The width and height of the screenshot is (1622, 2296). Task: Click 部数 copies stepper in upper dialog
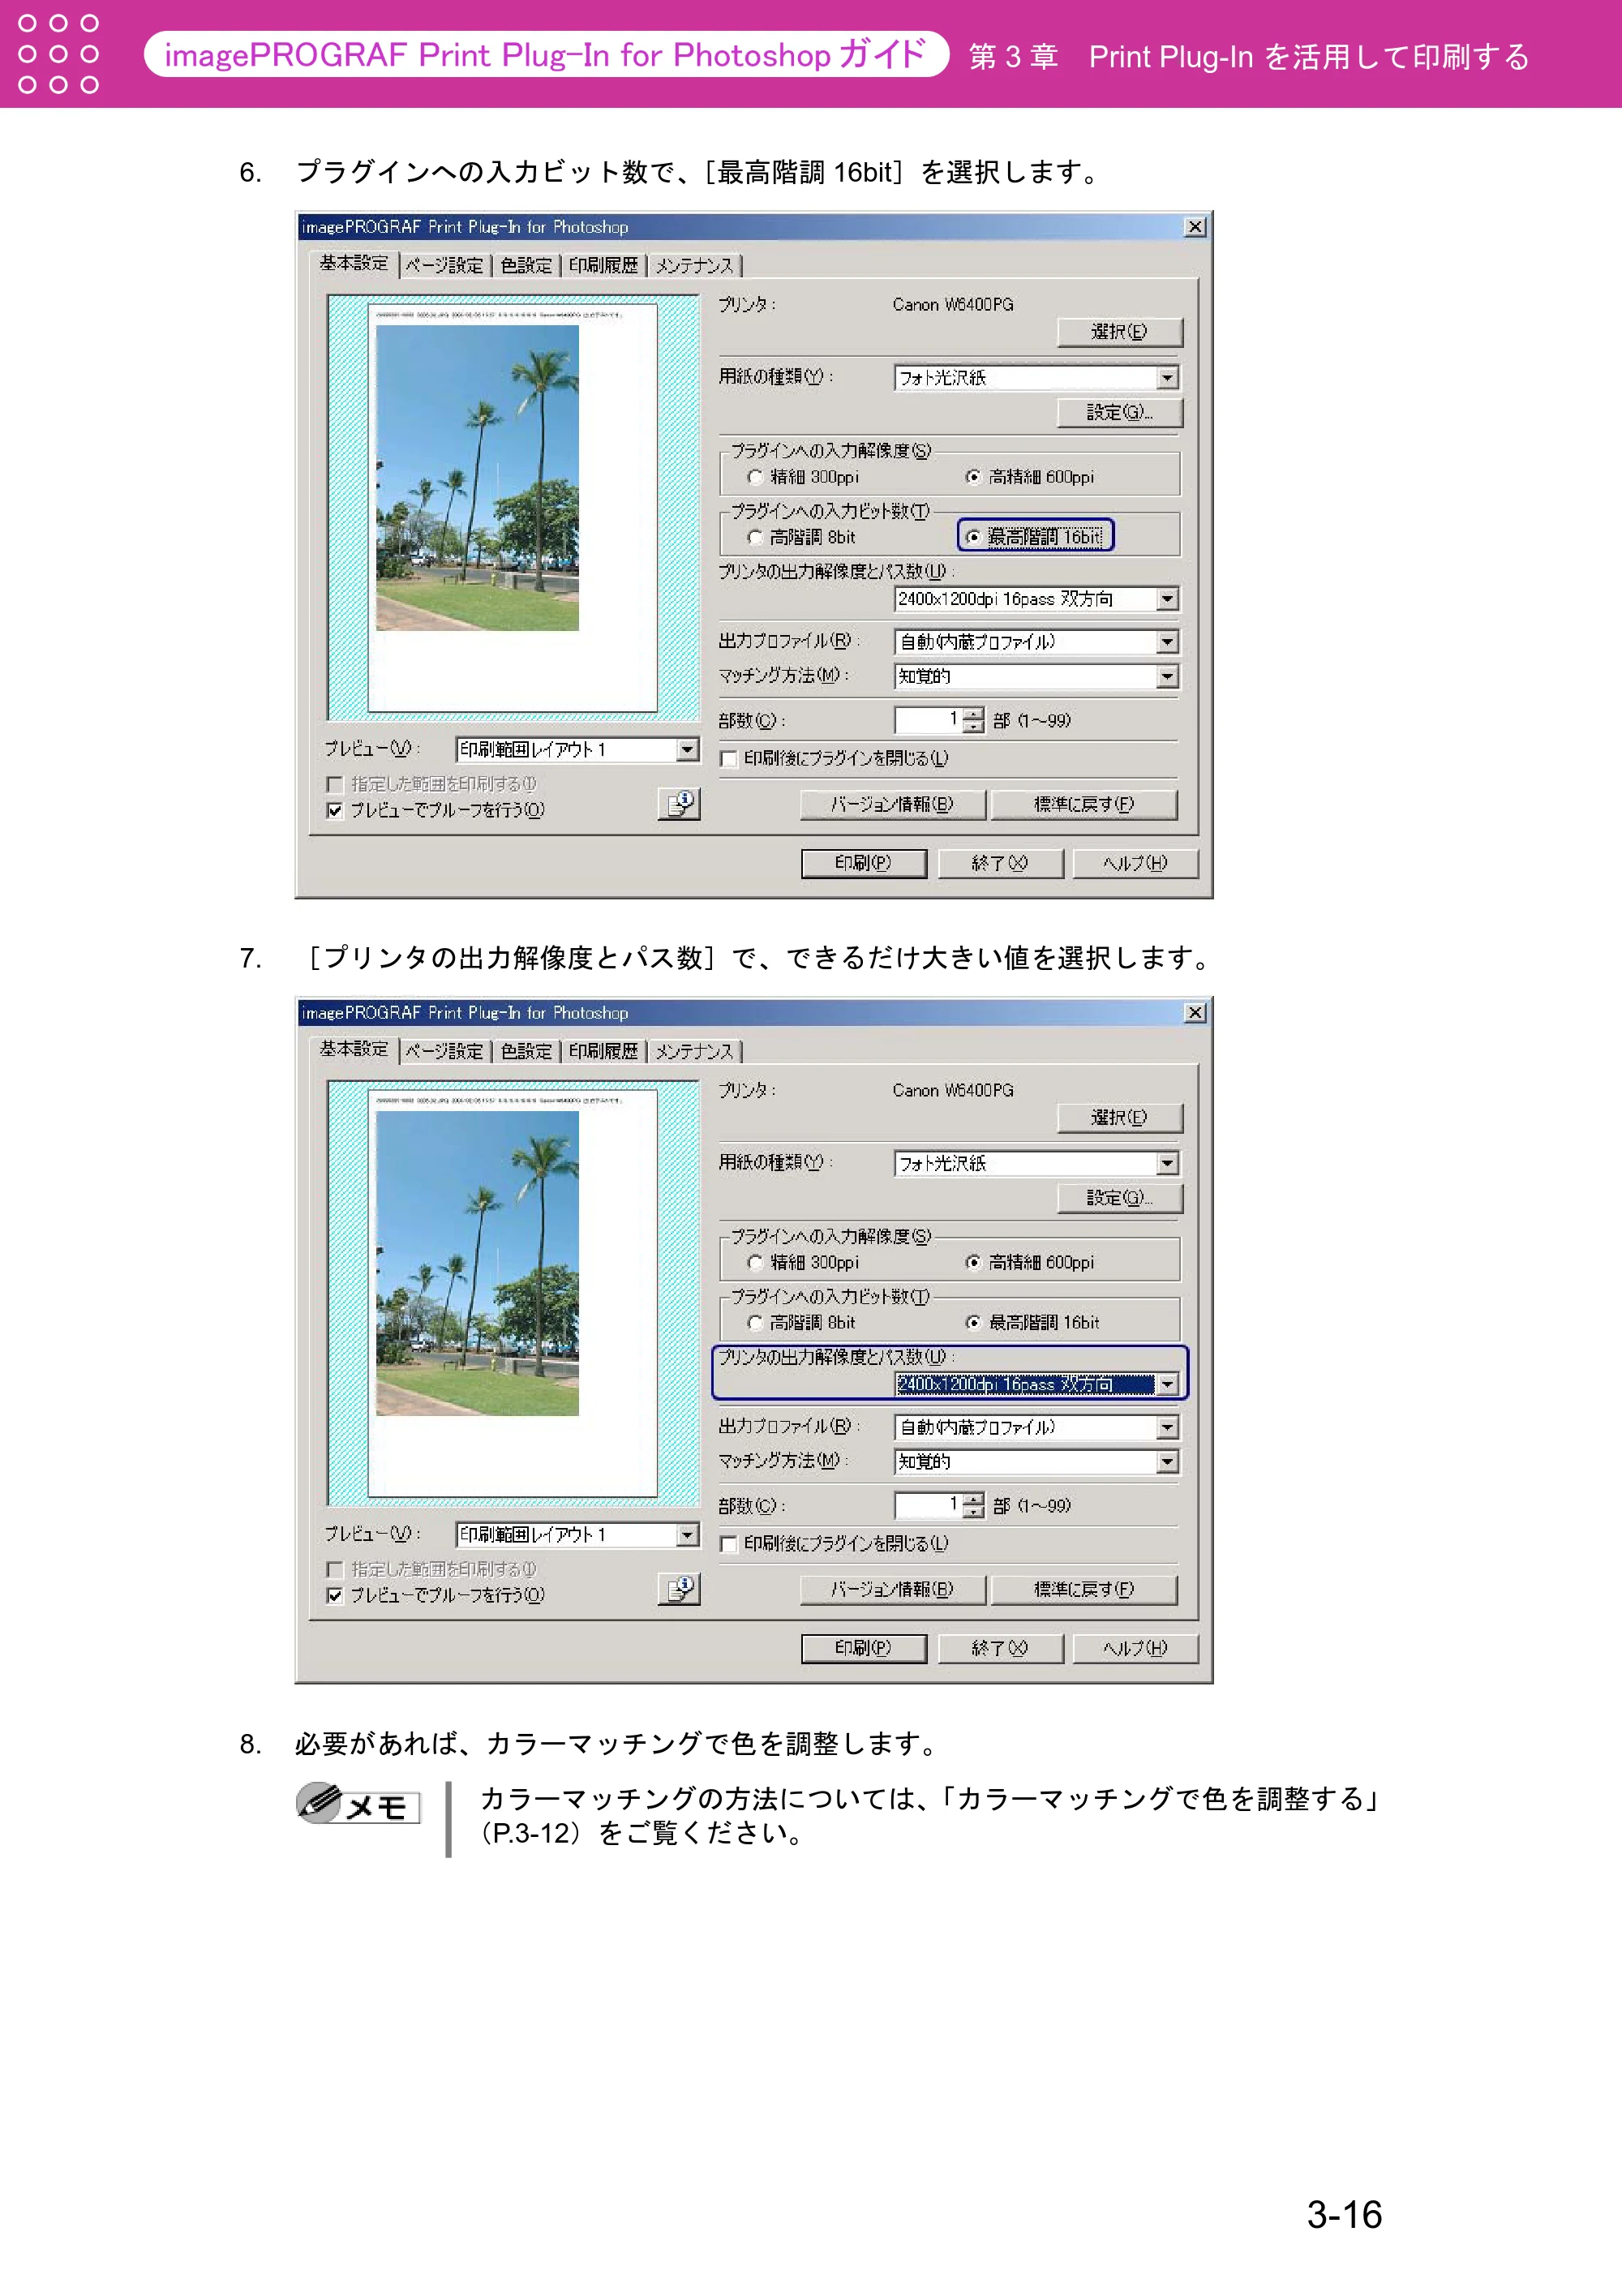pos(973,720)
